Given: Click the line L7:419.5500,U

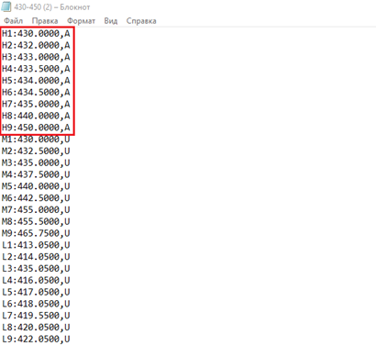Looking at the screenshot, I should pyautogui.click(x=36, y=316).
